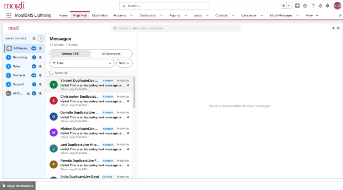The height and width of the screenshot is (190, 343).
Task: Open Michael DuplicateLive conversation
Action: (90, 132)
